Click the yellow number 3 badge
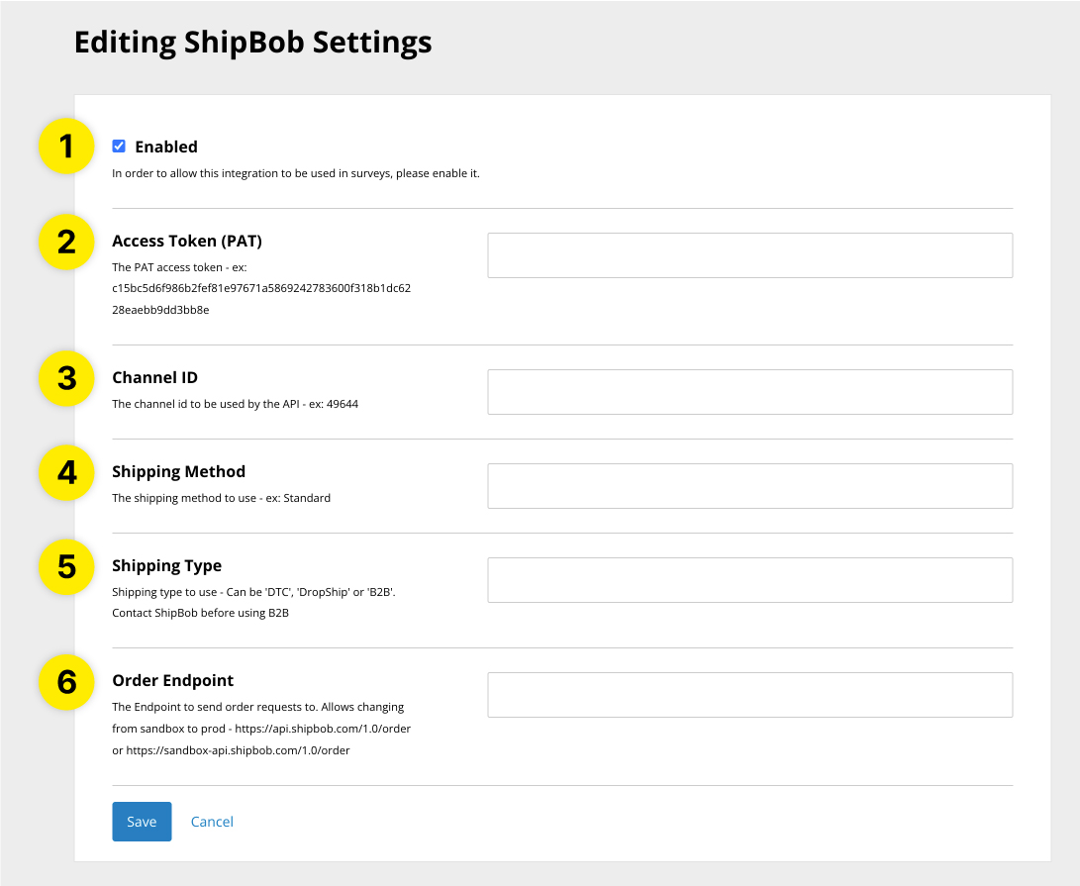This screenshot has height=886, width=1080. click(65, 378)
